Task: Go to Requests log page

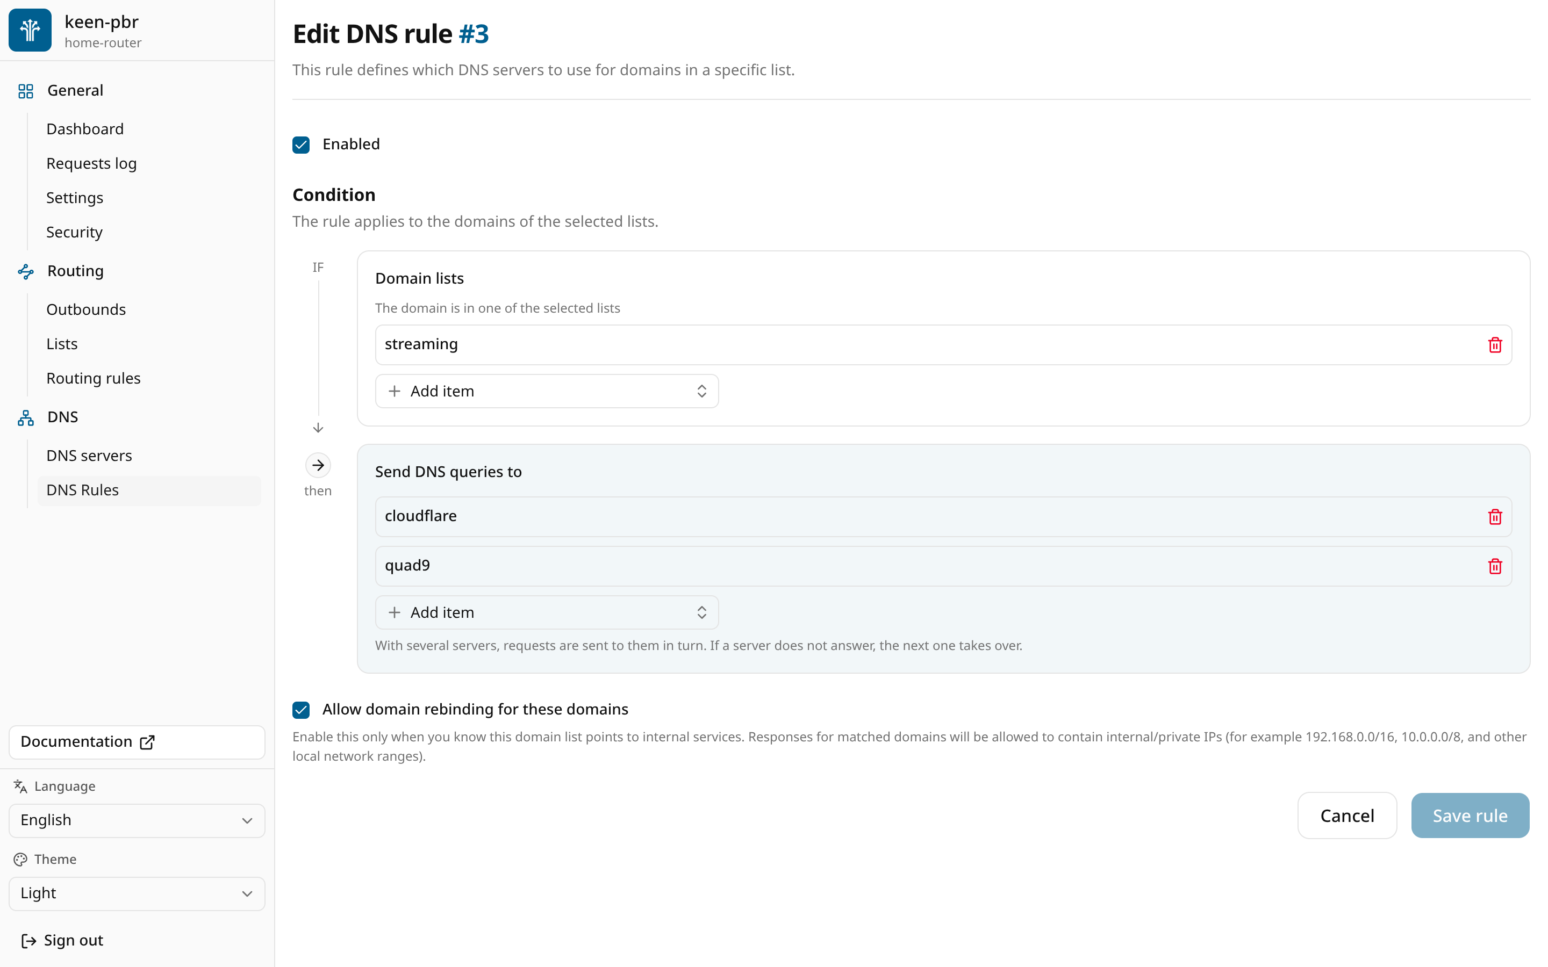Action: tap(149, 164)
